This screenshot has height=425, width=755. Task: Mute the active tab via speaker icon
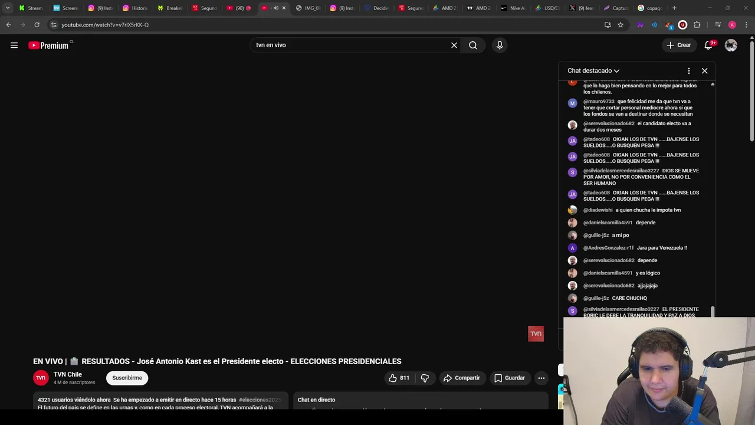pos(275,8)
